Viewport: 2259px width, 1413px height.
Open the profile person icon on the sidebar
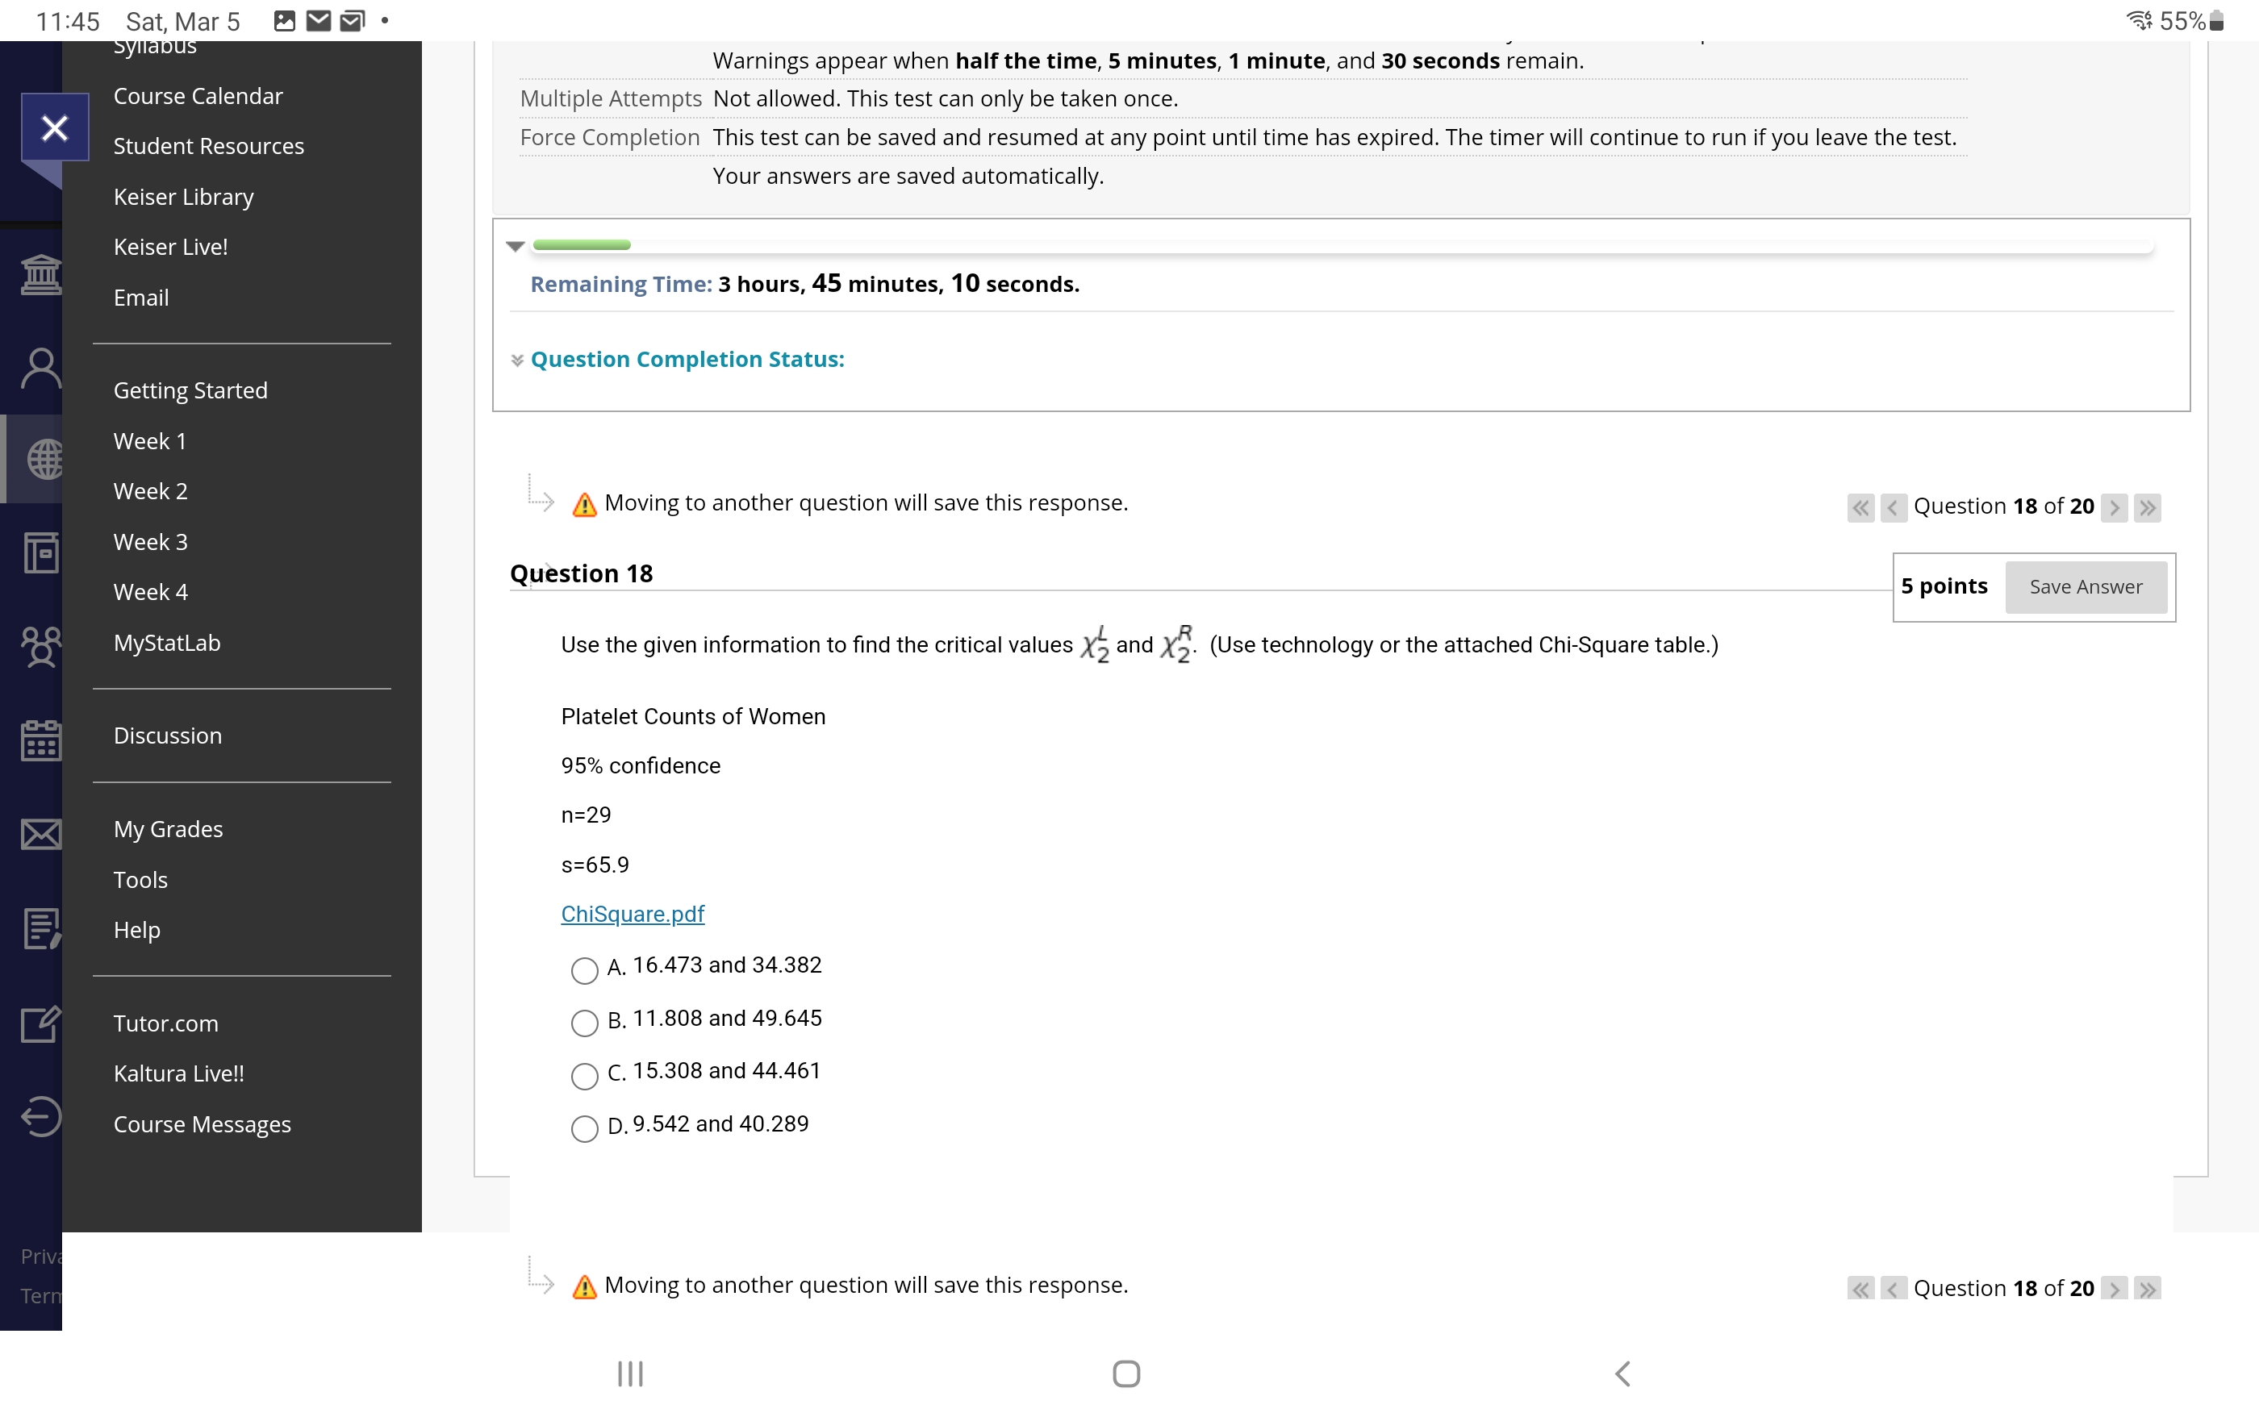(x=41, y=367)
